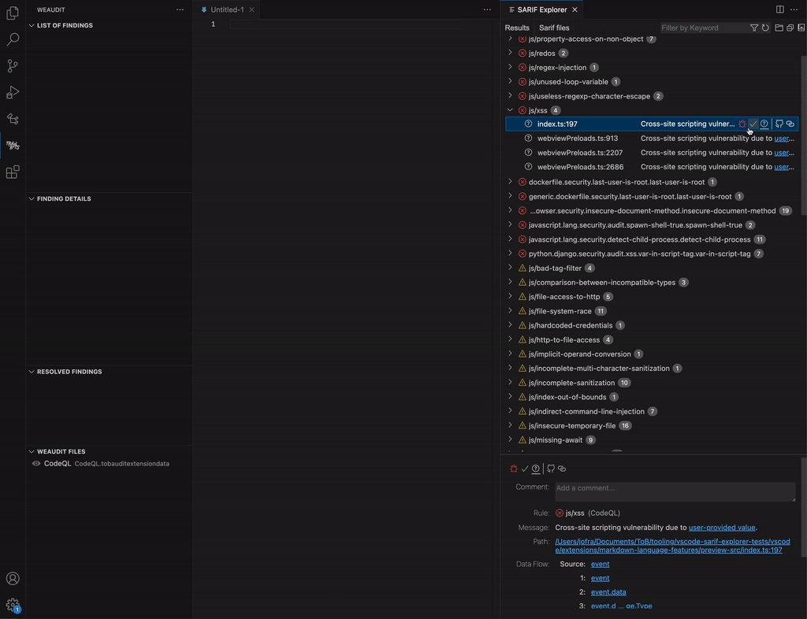Open SARIF Explorer more actions menu
The height and width of the screenshot is (619, 807).
794,9
